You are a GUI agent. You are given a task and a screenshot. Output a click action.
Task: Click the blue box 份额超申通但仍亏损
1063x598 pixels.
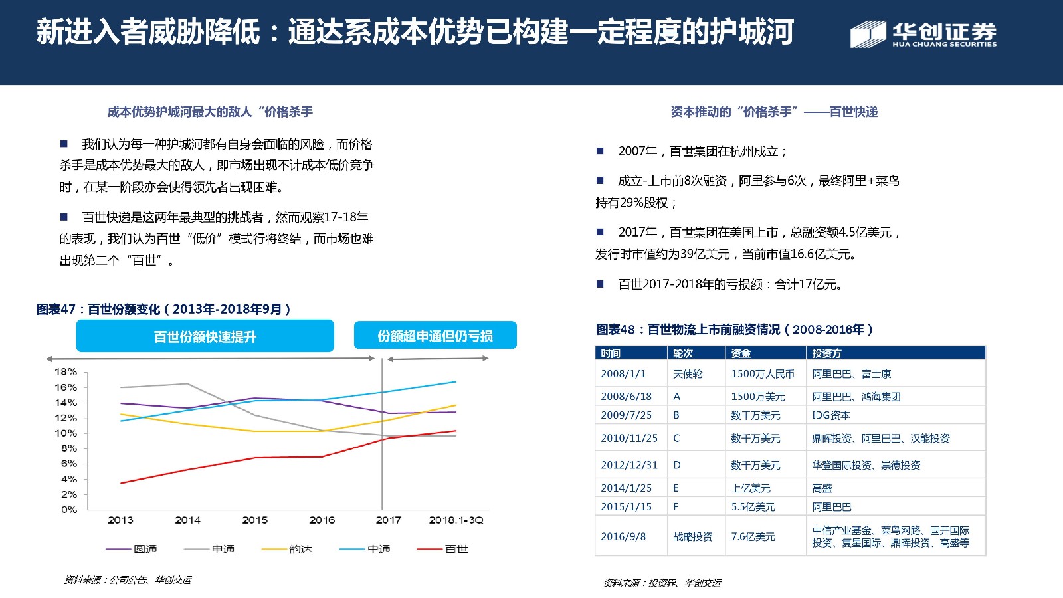[x=435, y=336]
